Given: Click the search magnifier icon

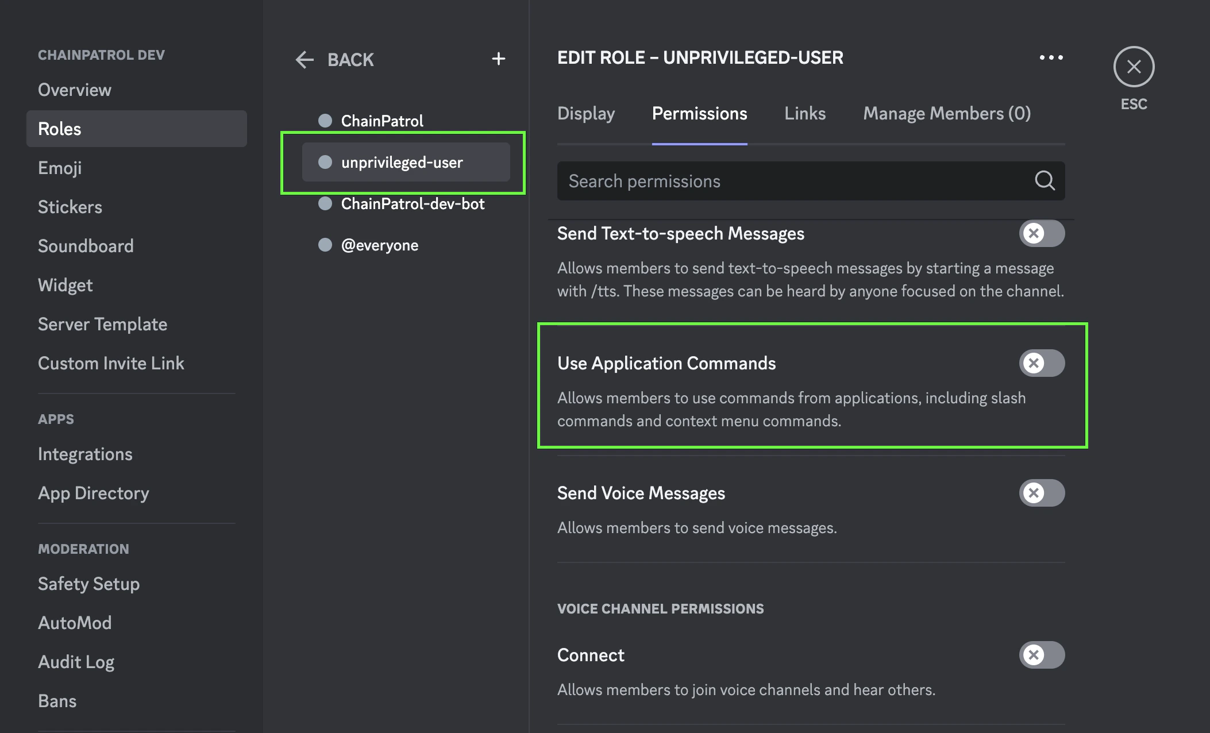Looking at the screenshot, I should (x=1045, y=181).
